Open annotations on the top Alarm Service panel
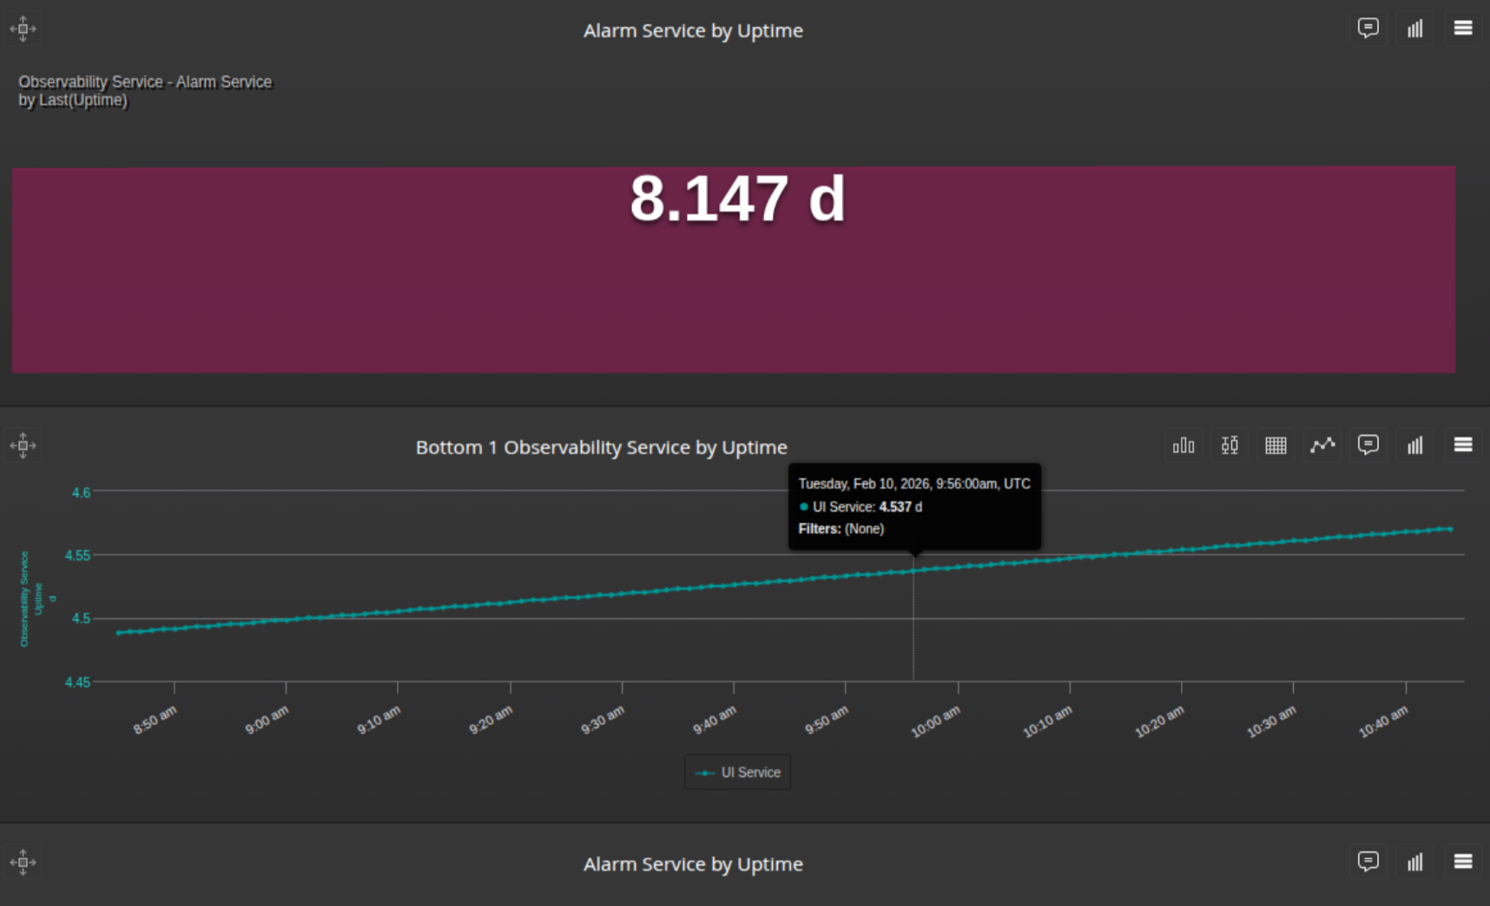The image size is (1490, 906). pos(1368,28)
